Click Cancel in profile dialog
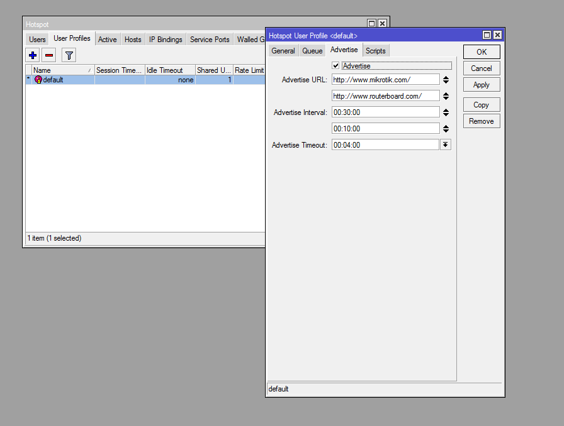 (482, 68)
